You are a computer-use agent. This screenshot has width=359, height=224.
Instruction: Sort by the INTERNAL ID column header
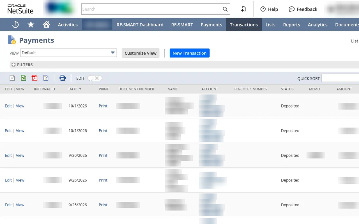click(x=45, y=89)
